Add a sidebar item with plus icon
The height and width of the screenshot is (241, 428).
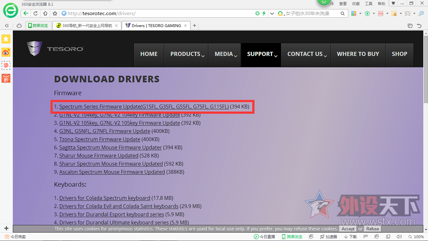[6, 228]
